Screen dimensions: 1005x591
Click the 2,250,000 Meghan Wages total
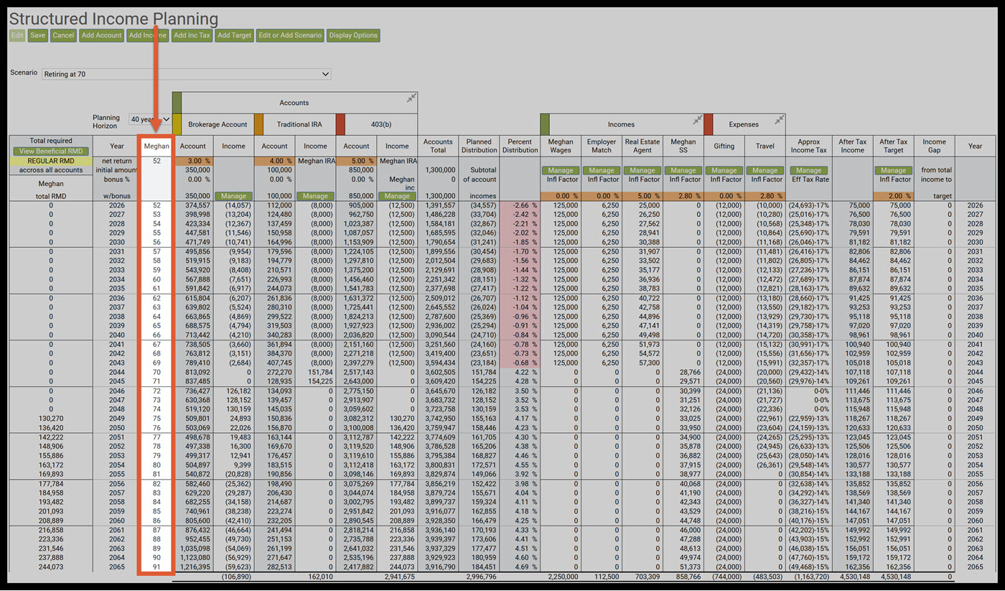[x=562, y=577]
